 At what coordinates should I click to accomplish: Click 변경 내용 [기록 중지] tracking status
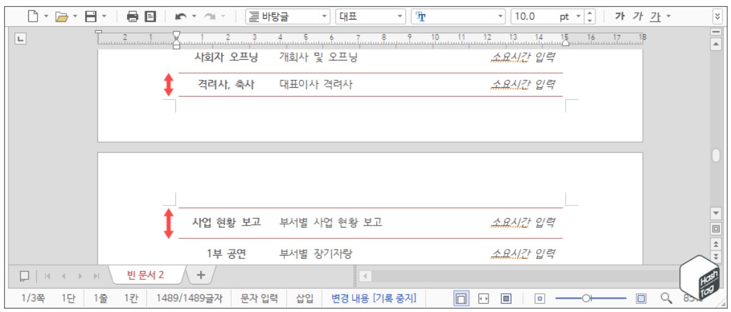[374, 298]
